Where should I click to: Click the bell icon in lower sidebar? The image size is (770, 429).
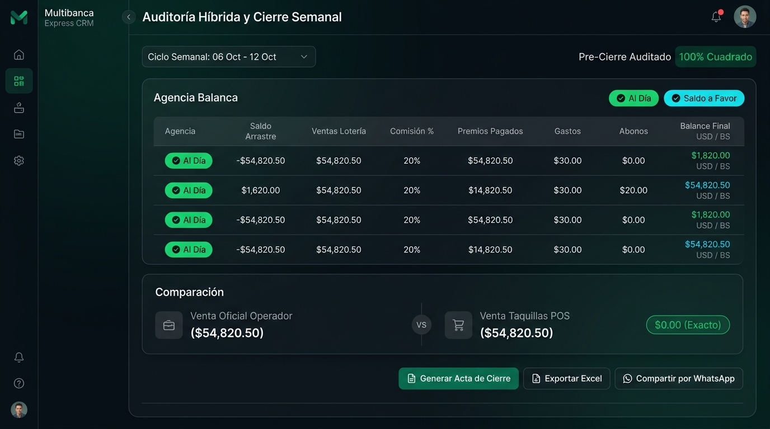[x=19, y=357]
